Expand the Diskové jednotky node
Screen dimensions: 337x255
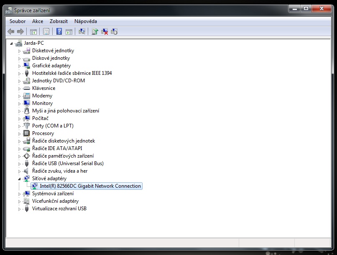(19, 59)
